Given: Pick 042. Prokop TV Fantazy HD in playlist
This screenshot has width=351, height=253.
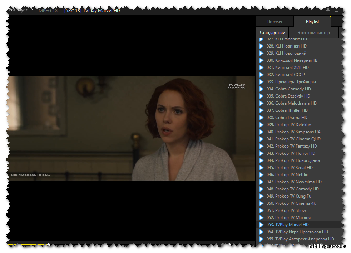Looking at the screenshot, I should tap(299, 146).
